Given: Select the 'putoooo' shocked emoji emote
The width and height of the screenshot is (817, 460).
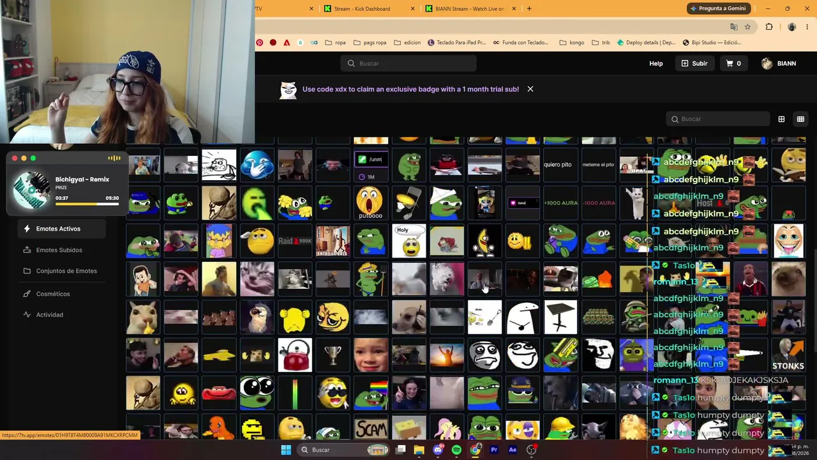Looking at the screenshot, I should 371,203.
